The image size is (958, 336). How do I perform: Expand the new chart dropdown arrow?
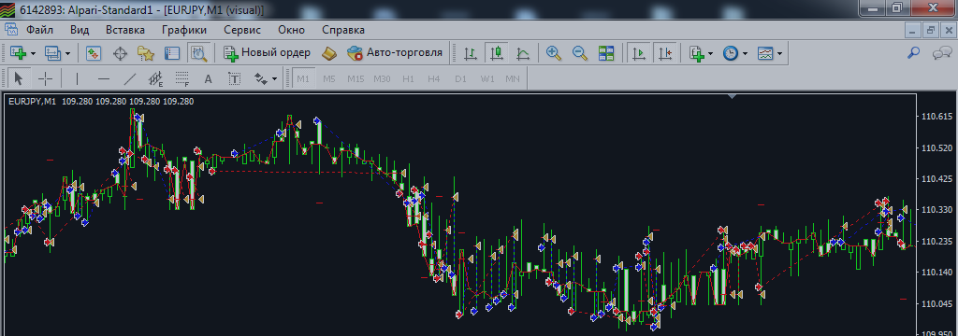coord(33,53)
